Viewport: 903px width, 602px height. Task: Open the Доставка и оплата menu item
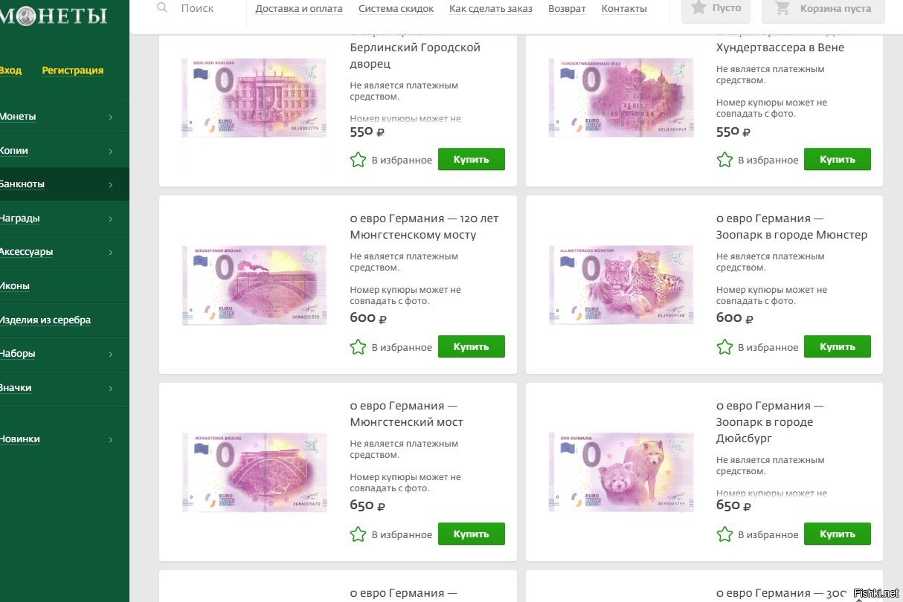[x=299, y=9]
